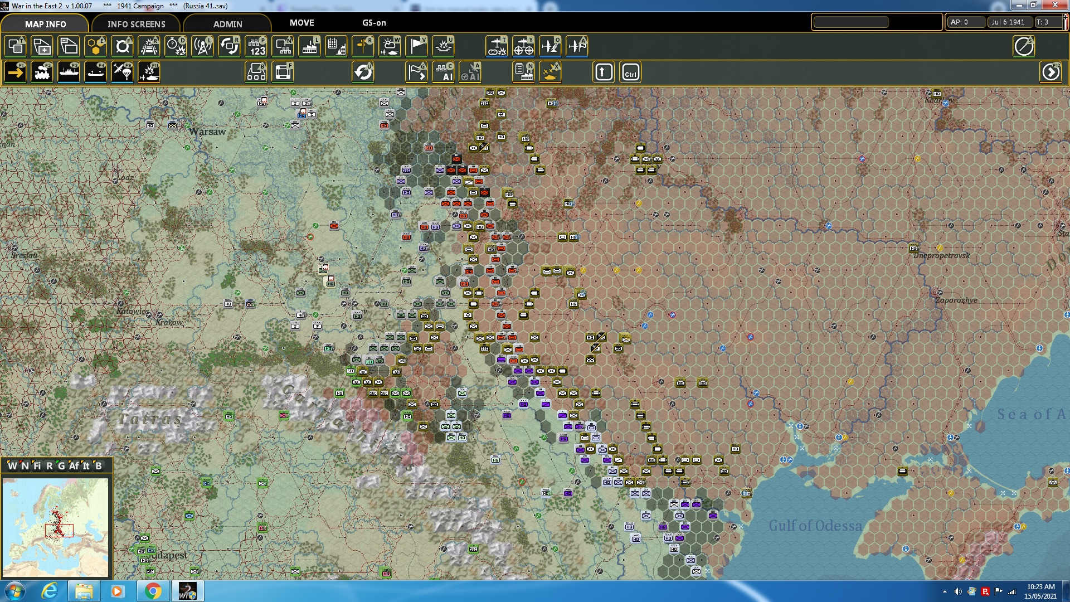Click air recon bombing (T) icon
This screenshot has width=1070, height=602.
[497, 46]
